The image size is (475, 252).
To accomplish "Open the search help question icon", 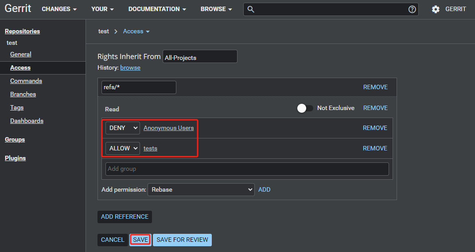I will pyautogui.click(x=412, y=9).
